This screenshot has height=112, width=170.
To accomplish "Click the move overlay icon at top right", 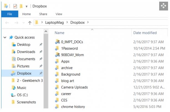I will click(164, 6).
